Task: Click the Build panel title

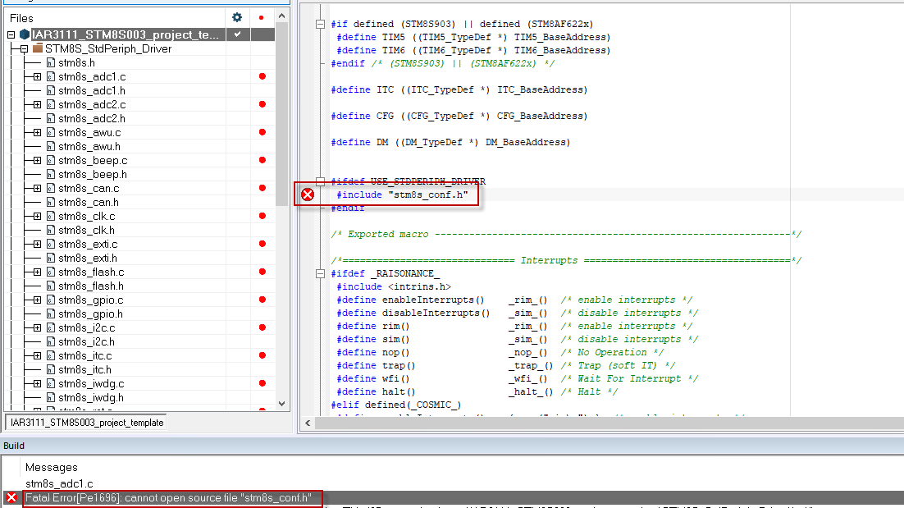Action: pyautogui.click(x=13, y=446)
